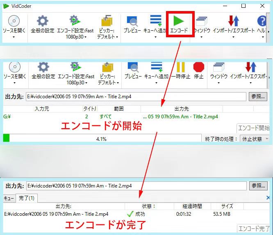Open ピッカー folder icon in top toolbar

click(107, 20)
